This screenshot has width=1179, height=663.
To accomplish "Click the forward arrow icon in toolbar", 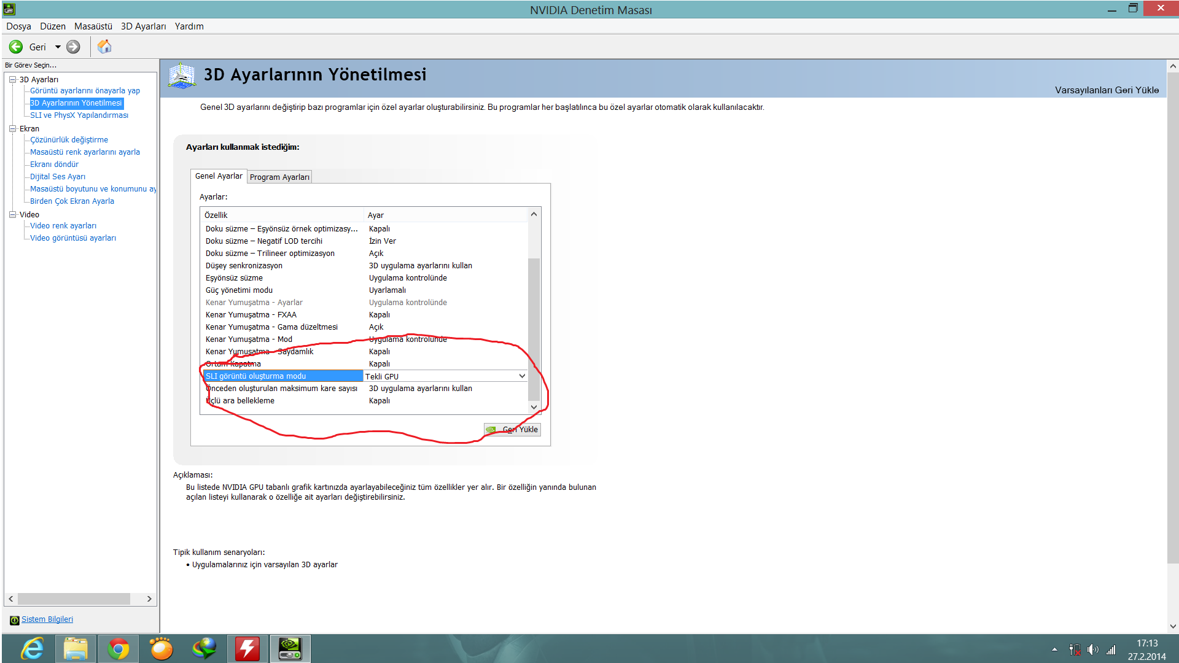I will [73, 47].
